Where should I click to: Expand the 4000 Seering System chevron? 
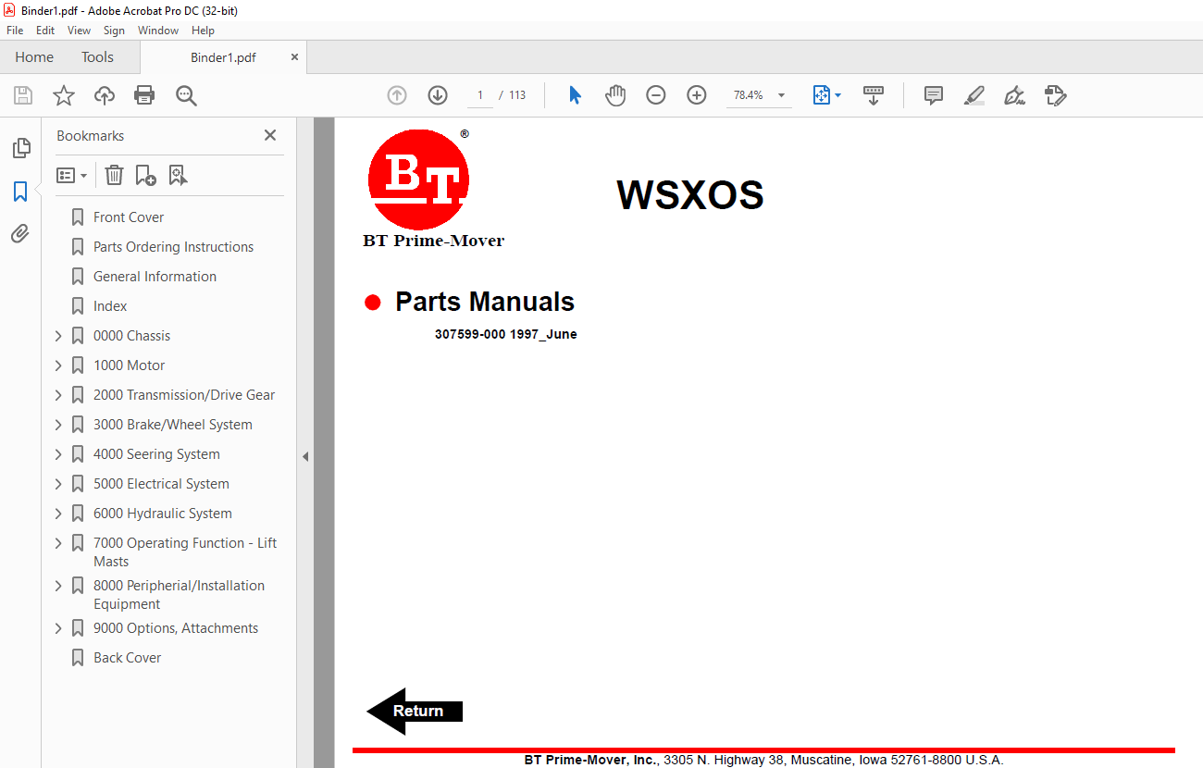tap(58, 454)
